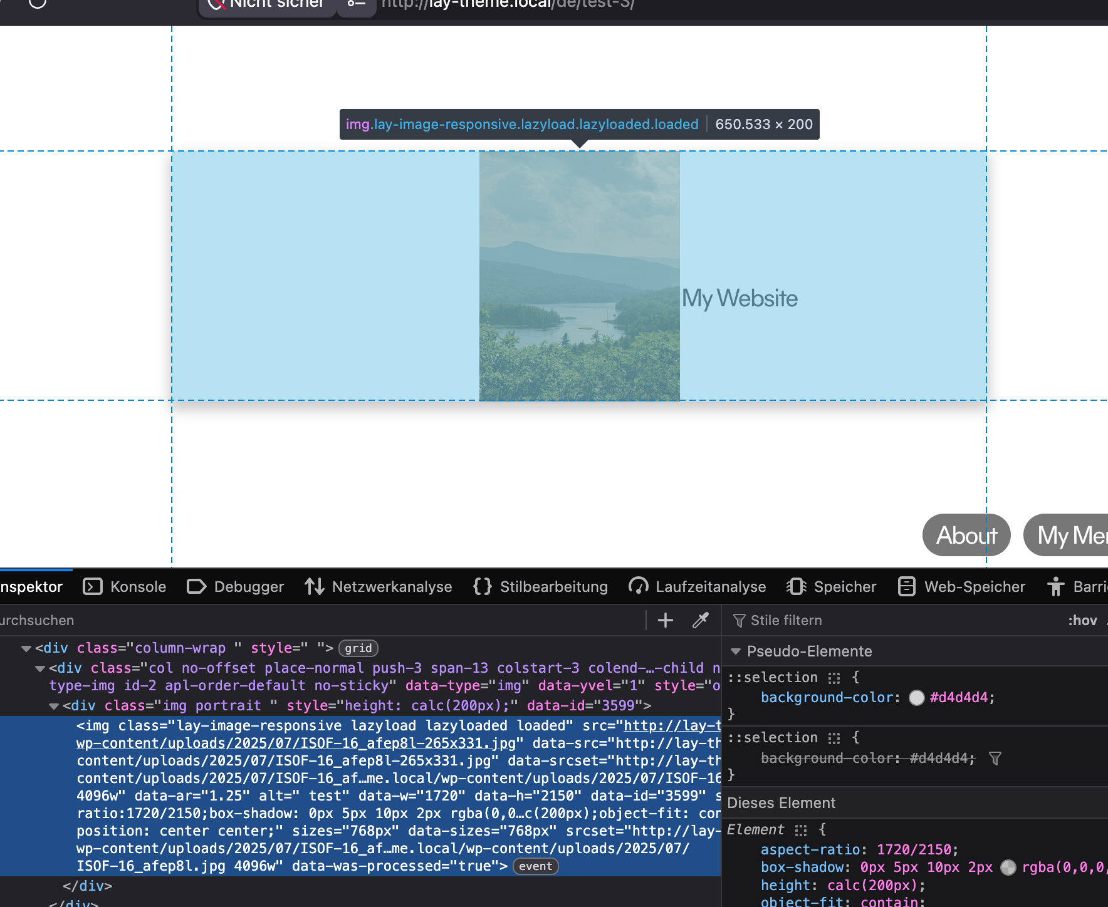Open the Laufzeitanalyse tab
The height and width of the screenshot is (907, 1108).
[698, 587]
